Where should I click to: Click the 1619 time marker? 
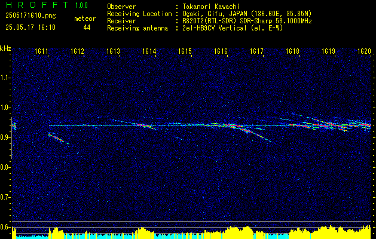[328, 51]
